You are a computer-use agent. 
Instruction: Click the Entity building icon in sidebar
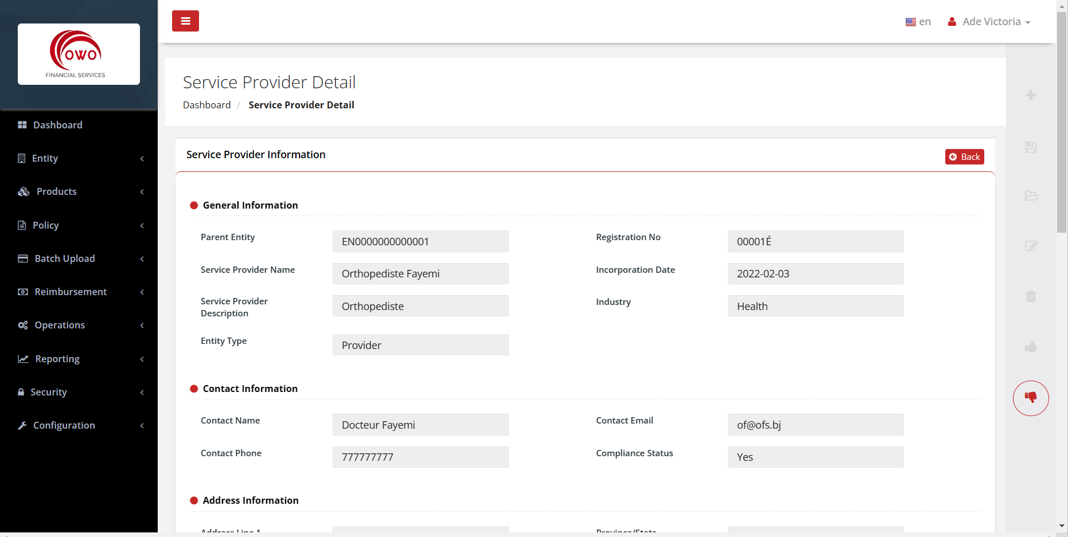coord(22,158)
